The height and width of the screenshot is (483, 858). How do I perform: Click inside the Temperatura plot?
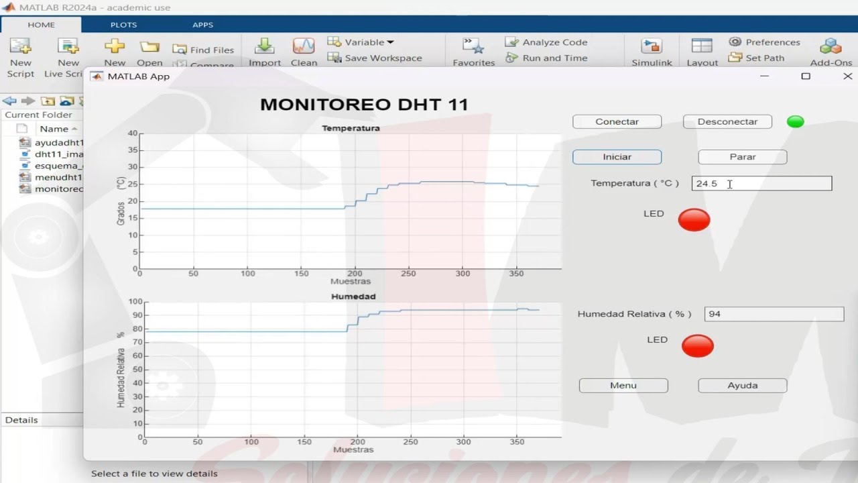tap(350, 201)
